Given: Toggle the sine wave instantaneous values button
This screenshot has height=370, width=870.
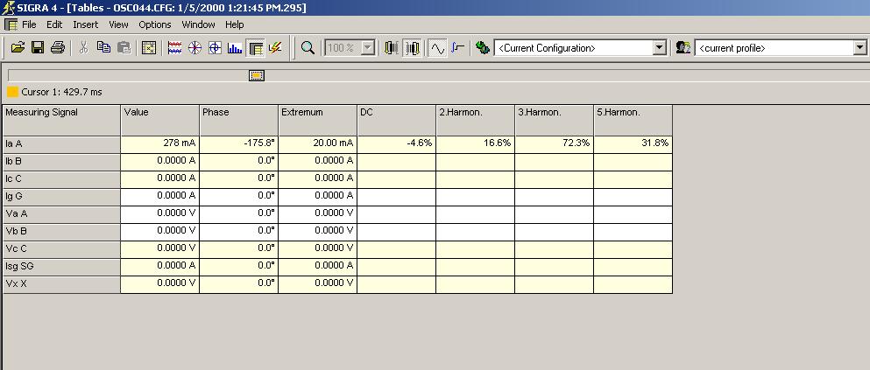Looking at the screenshot, I should point(438,47).
